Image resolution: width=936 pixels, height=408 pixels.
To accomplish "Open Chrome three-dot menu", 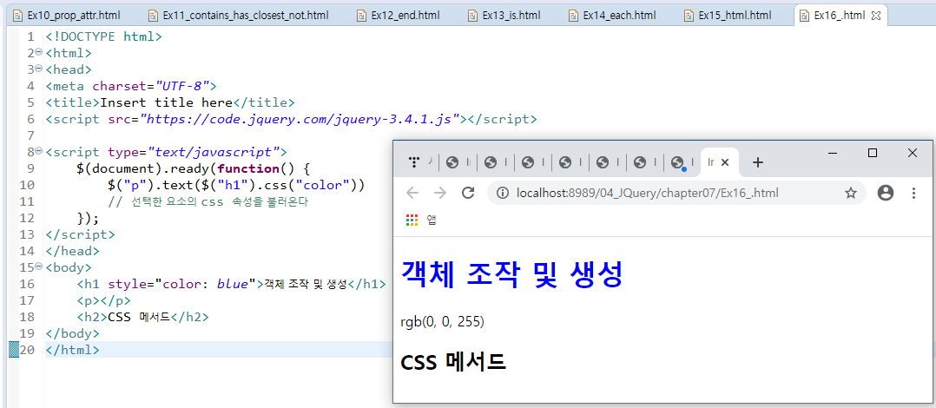I will coord(913,193).
